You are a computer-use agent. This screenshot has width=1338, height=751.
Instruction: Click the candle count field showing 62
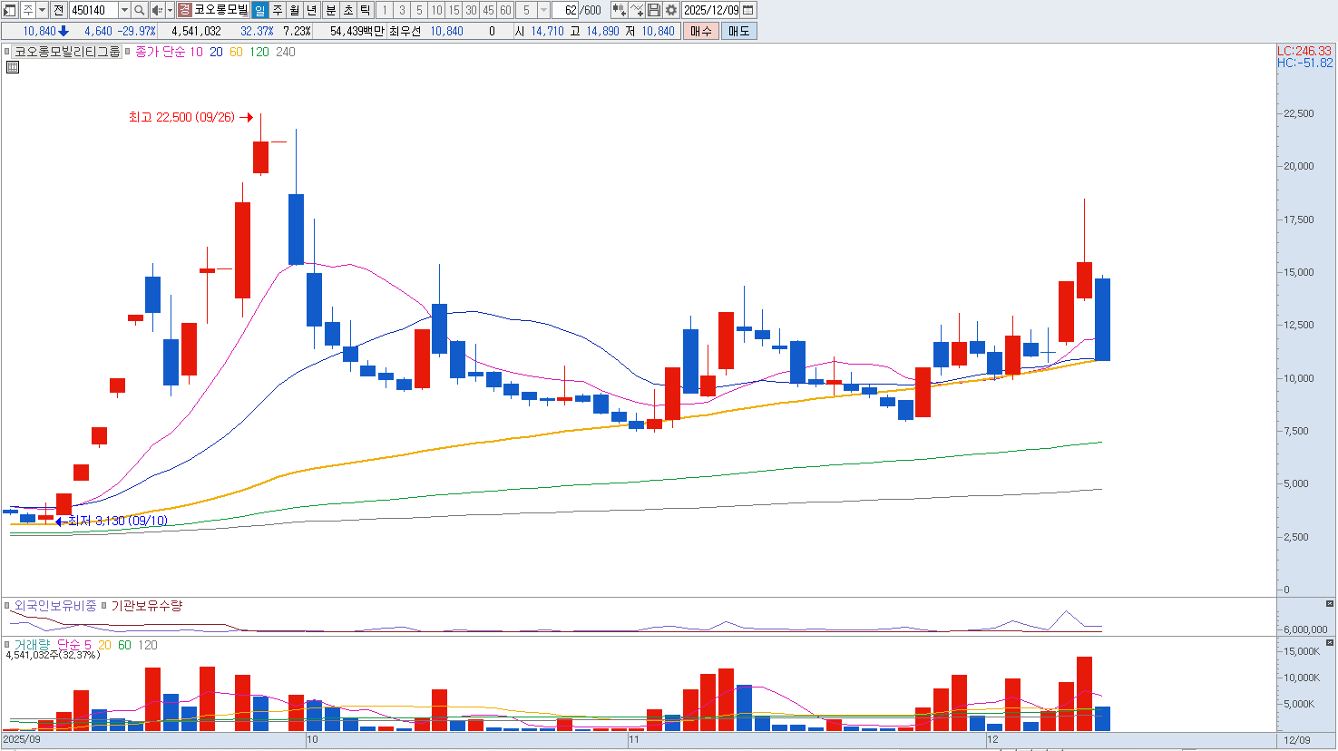click(570, 10)
